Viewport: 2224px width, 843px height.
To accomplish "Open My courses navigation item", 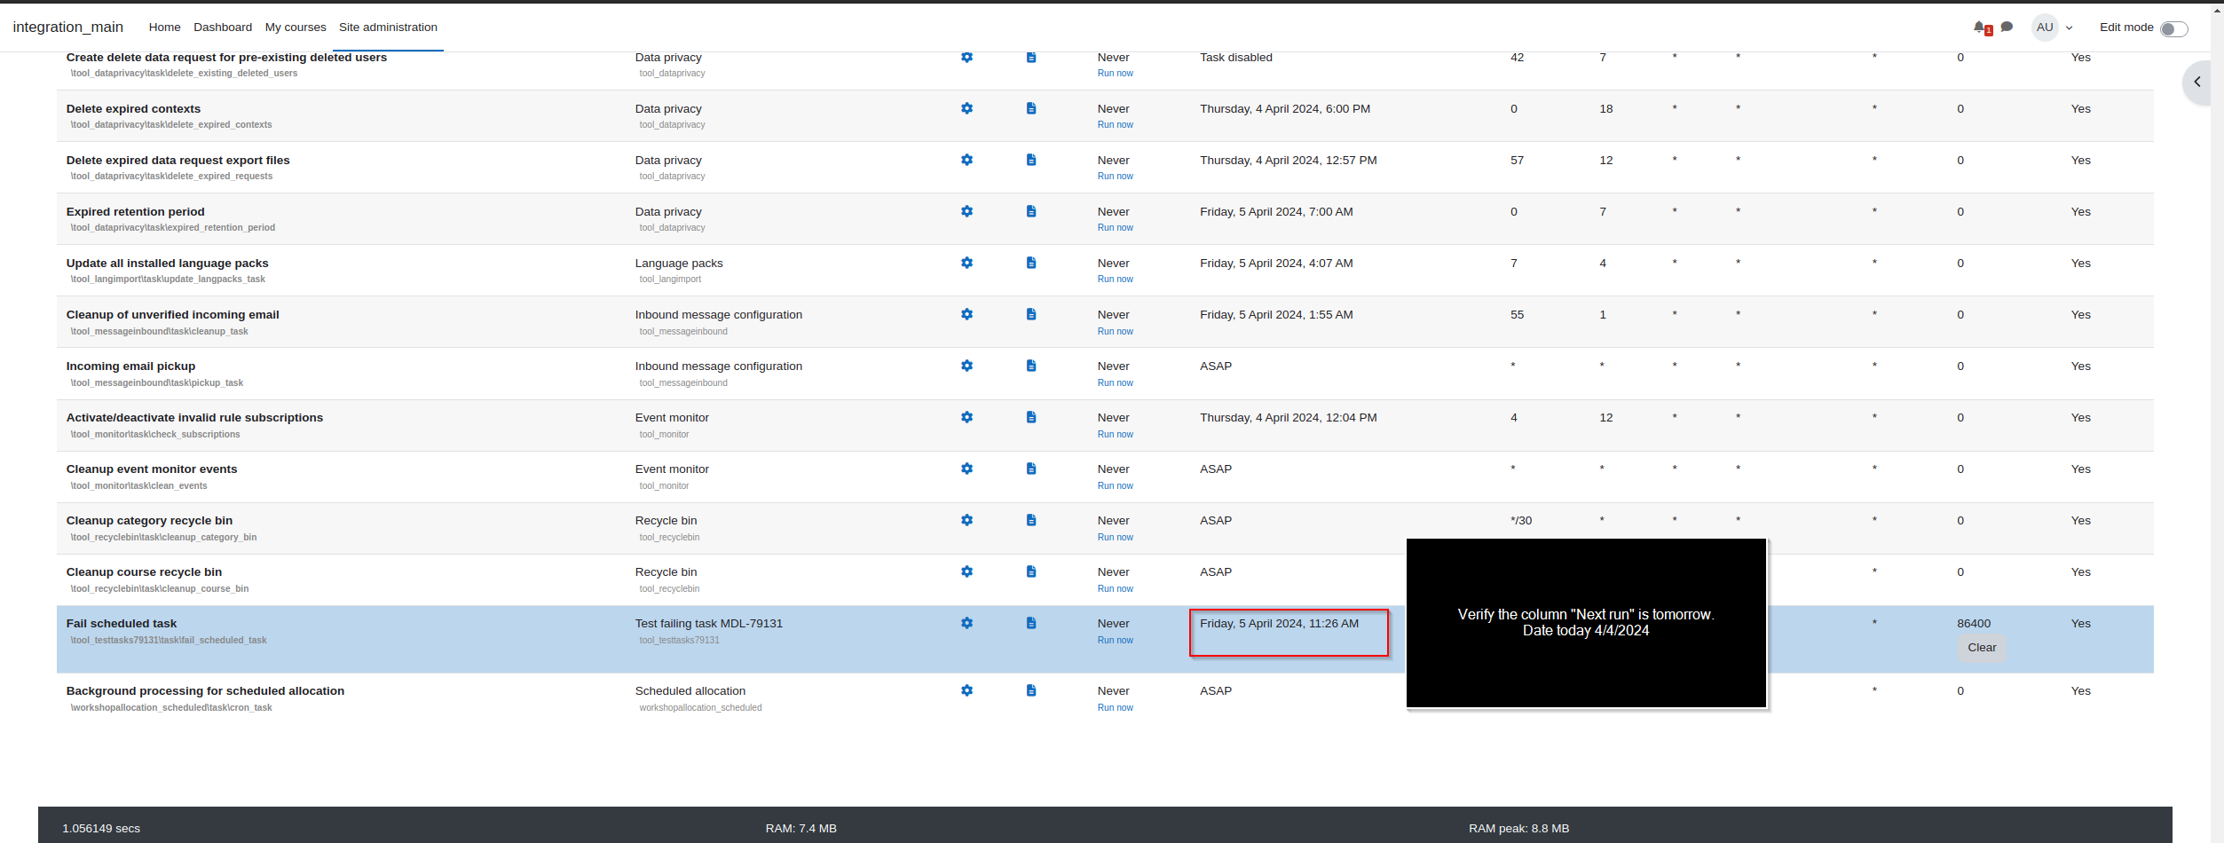I will point(296,28).
